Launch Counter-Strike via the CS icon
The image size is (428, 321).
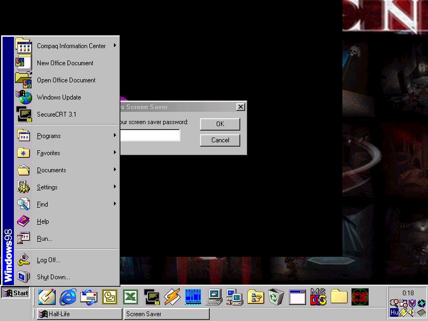click(x=360, y=297)
